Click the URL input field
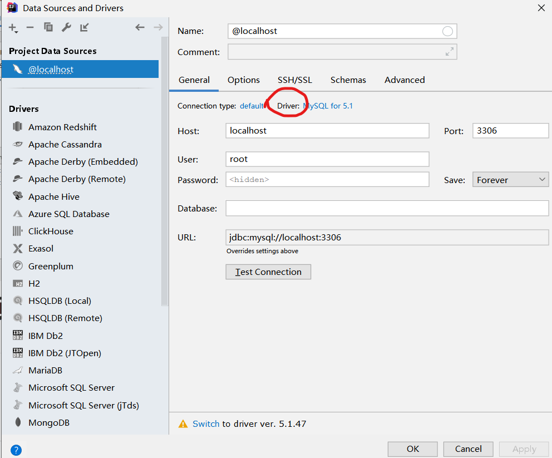The image size is (552, 458). coord(387,237)
